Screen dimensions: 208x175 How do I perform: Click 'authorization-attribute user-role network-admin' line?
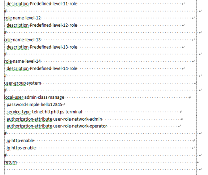click(54, 119)
